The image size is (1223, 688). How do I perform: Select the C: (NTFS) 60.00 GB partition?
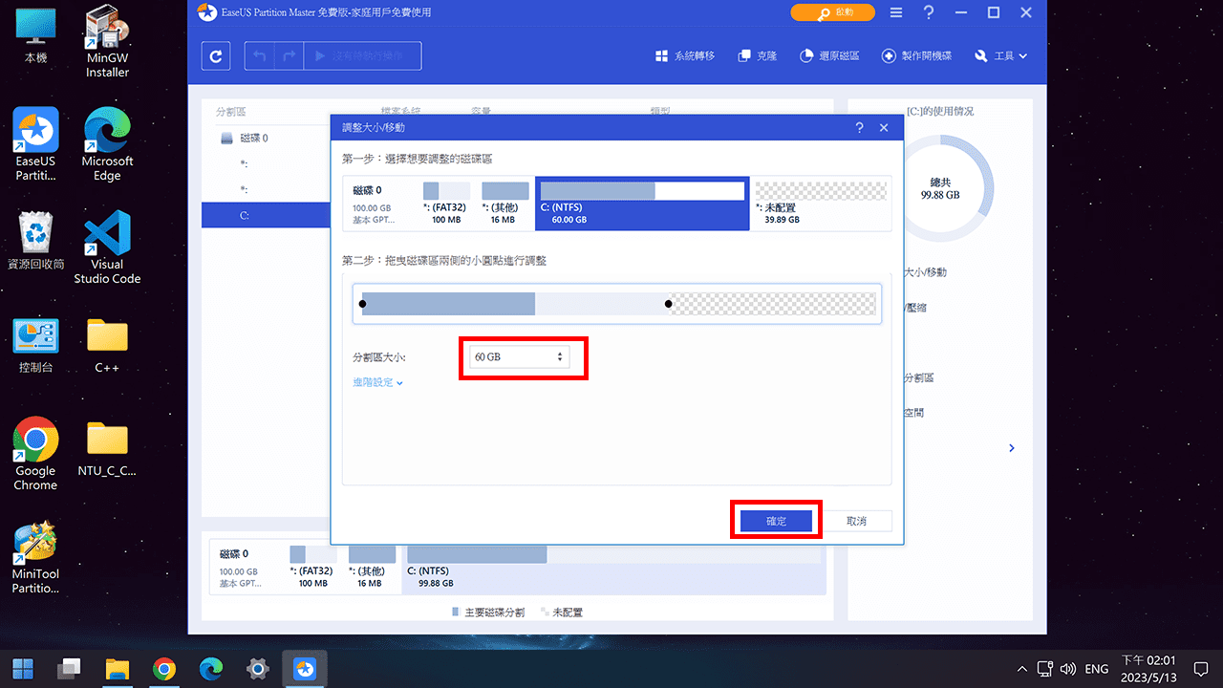point(640,203)
